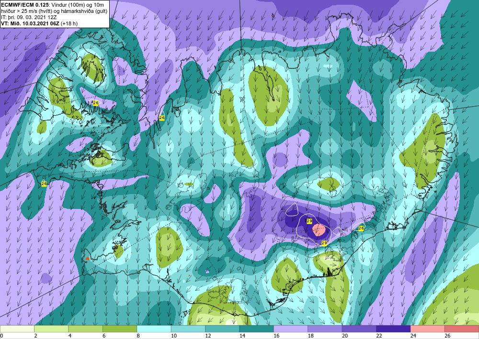Click the legend tick label '8'
The height and width of the screenshot is (339, 479).
coord(138,336)
